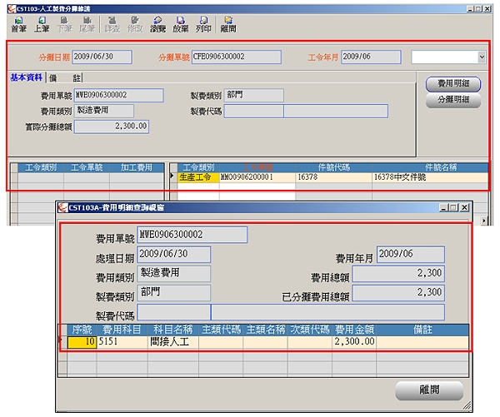The width and height of the screenshot is (500, 417).
Task: Click 備註 column header in dialog grid
Action: click(422, 330)
